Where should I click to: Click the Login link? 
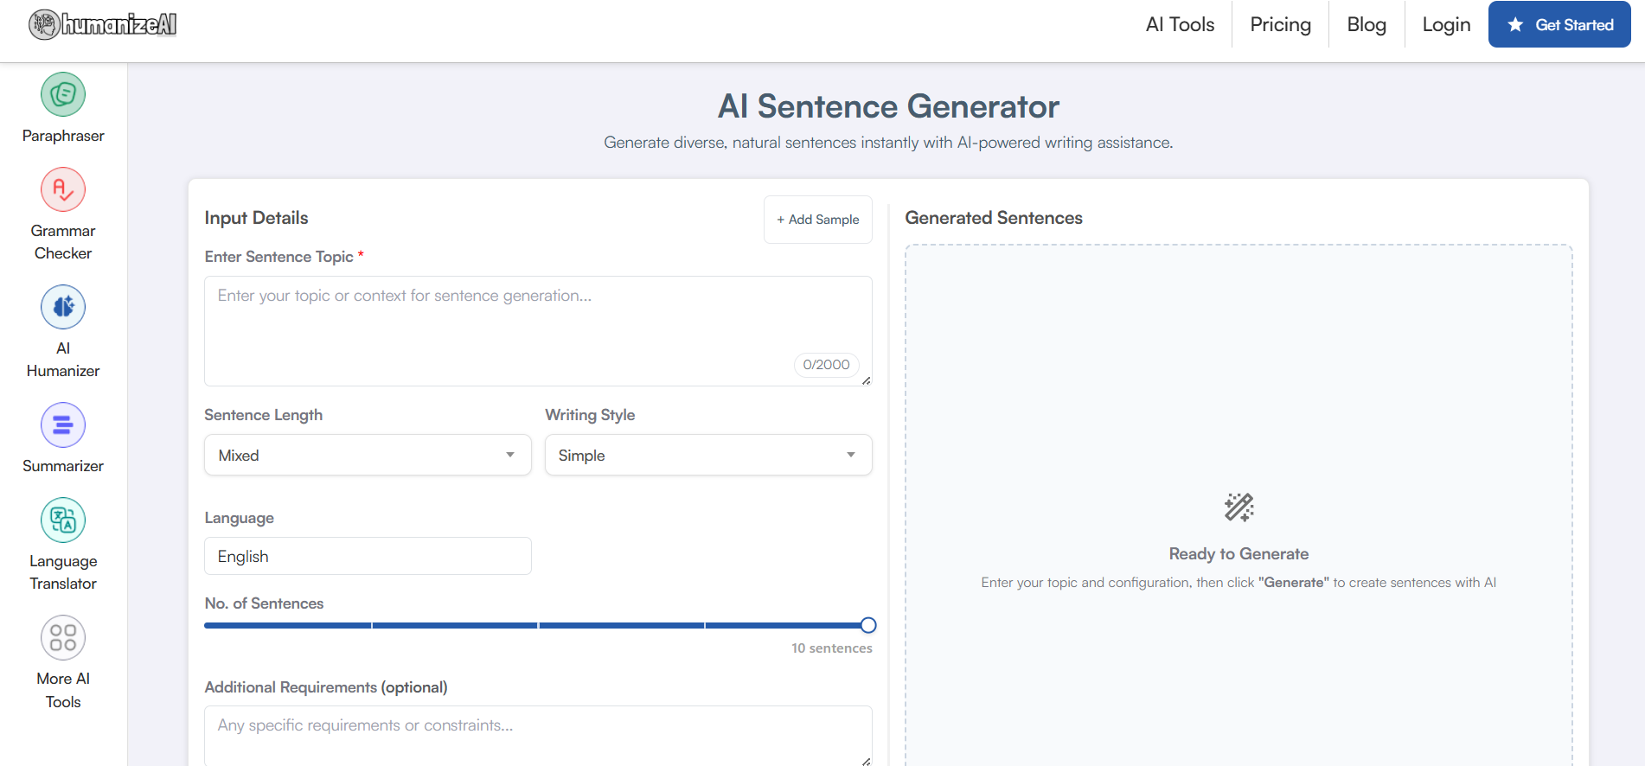coord(1446,25)
